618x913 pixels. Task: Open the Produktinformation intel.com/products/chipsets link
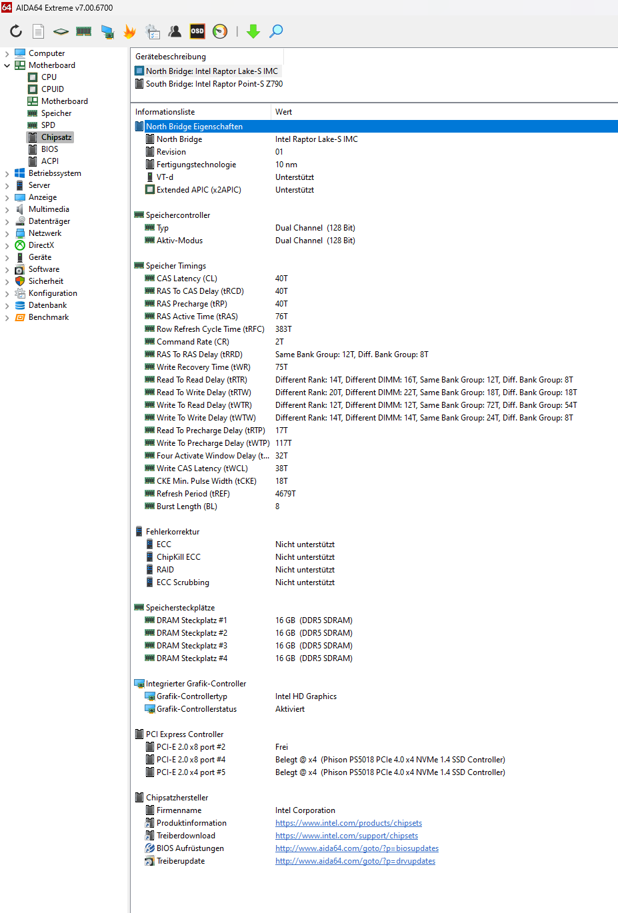349,823
